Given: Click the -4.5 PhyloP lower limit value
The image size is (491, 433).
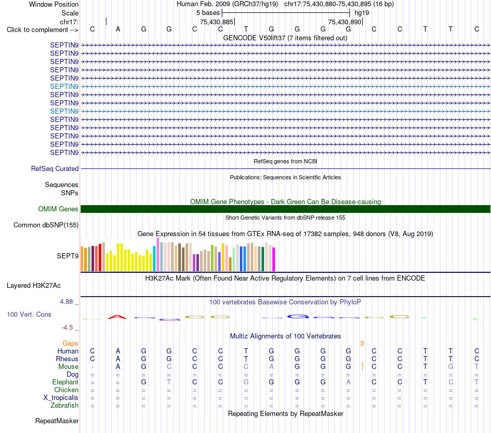Looking at the screenshot, I should (67, 328).
